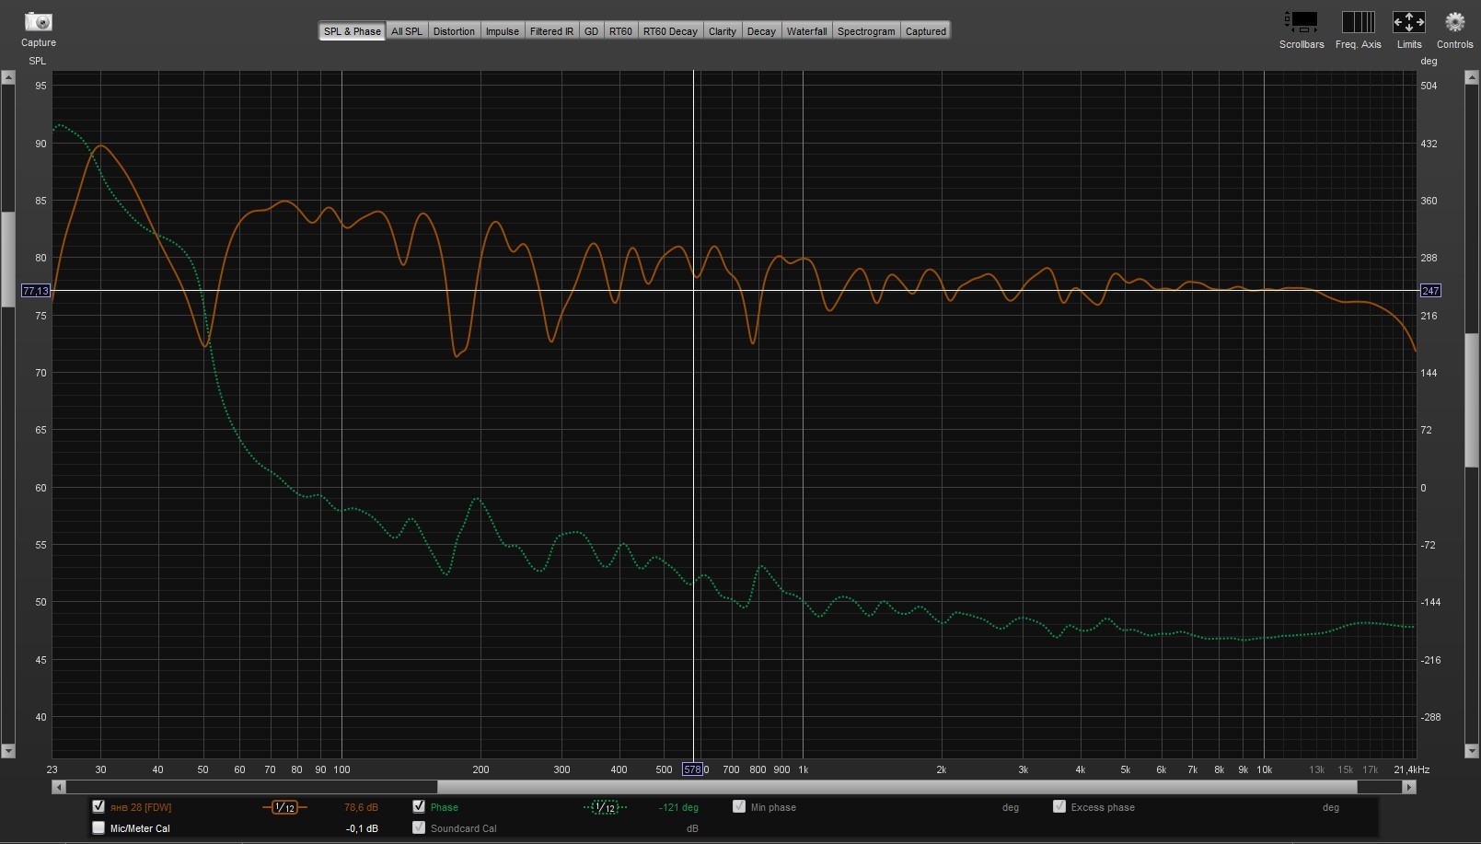Open the Captured tab

pyautogui.click(x=926, y=31)
